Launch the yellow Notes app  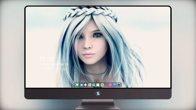coord(98,85)
